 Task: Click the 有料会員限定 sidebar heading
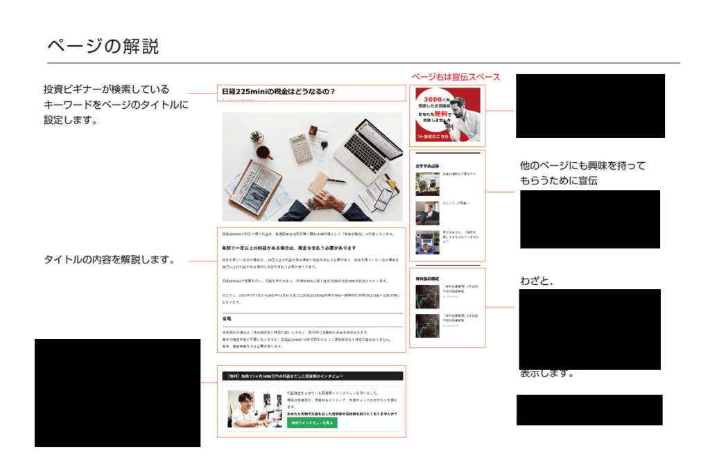tap(427, 279)
